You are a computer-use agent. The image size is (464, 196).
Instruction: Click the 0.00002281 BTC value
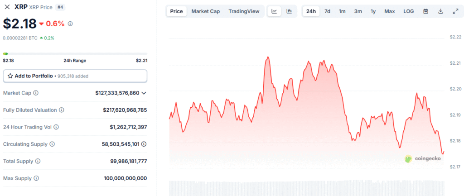(x=20, y=38)
